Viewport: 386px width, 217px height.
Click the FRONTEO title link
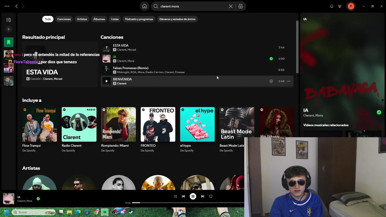[x=148, y=146]
